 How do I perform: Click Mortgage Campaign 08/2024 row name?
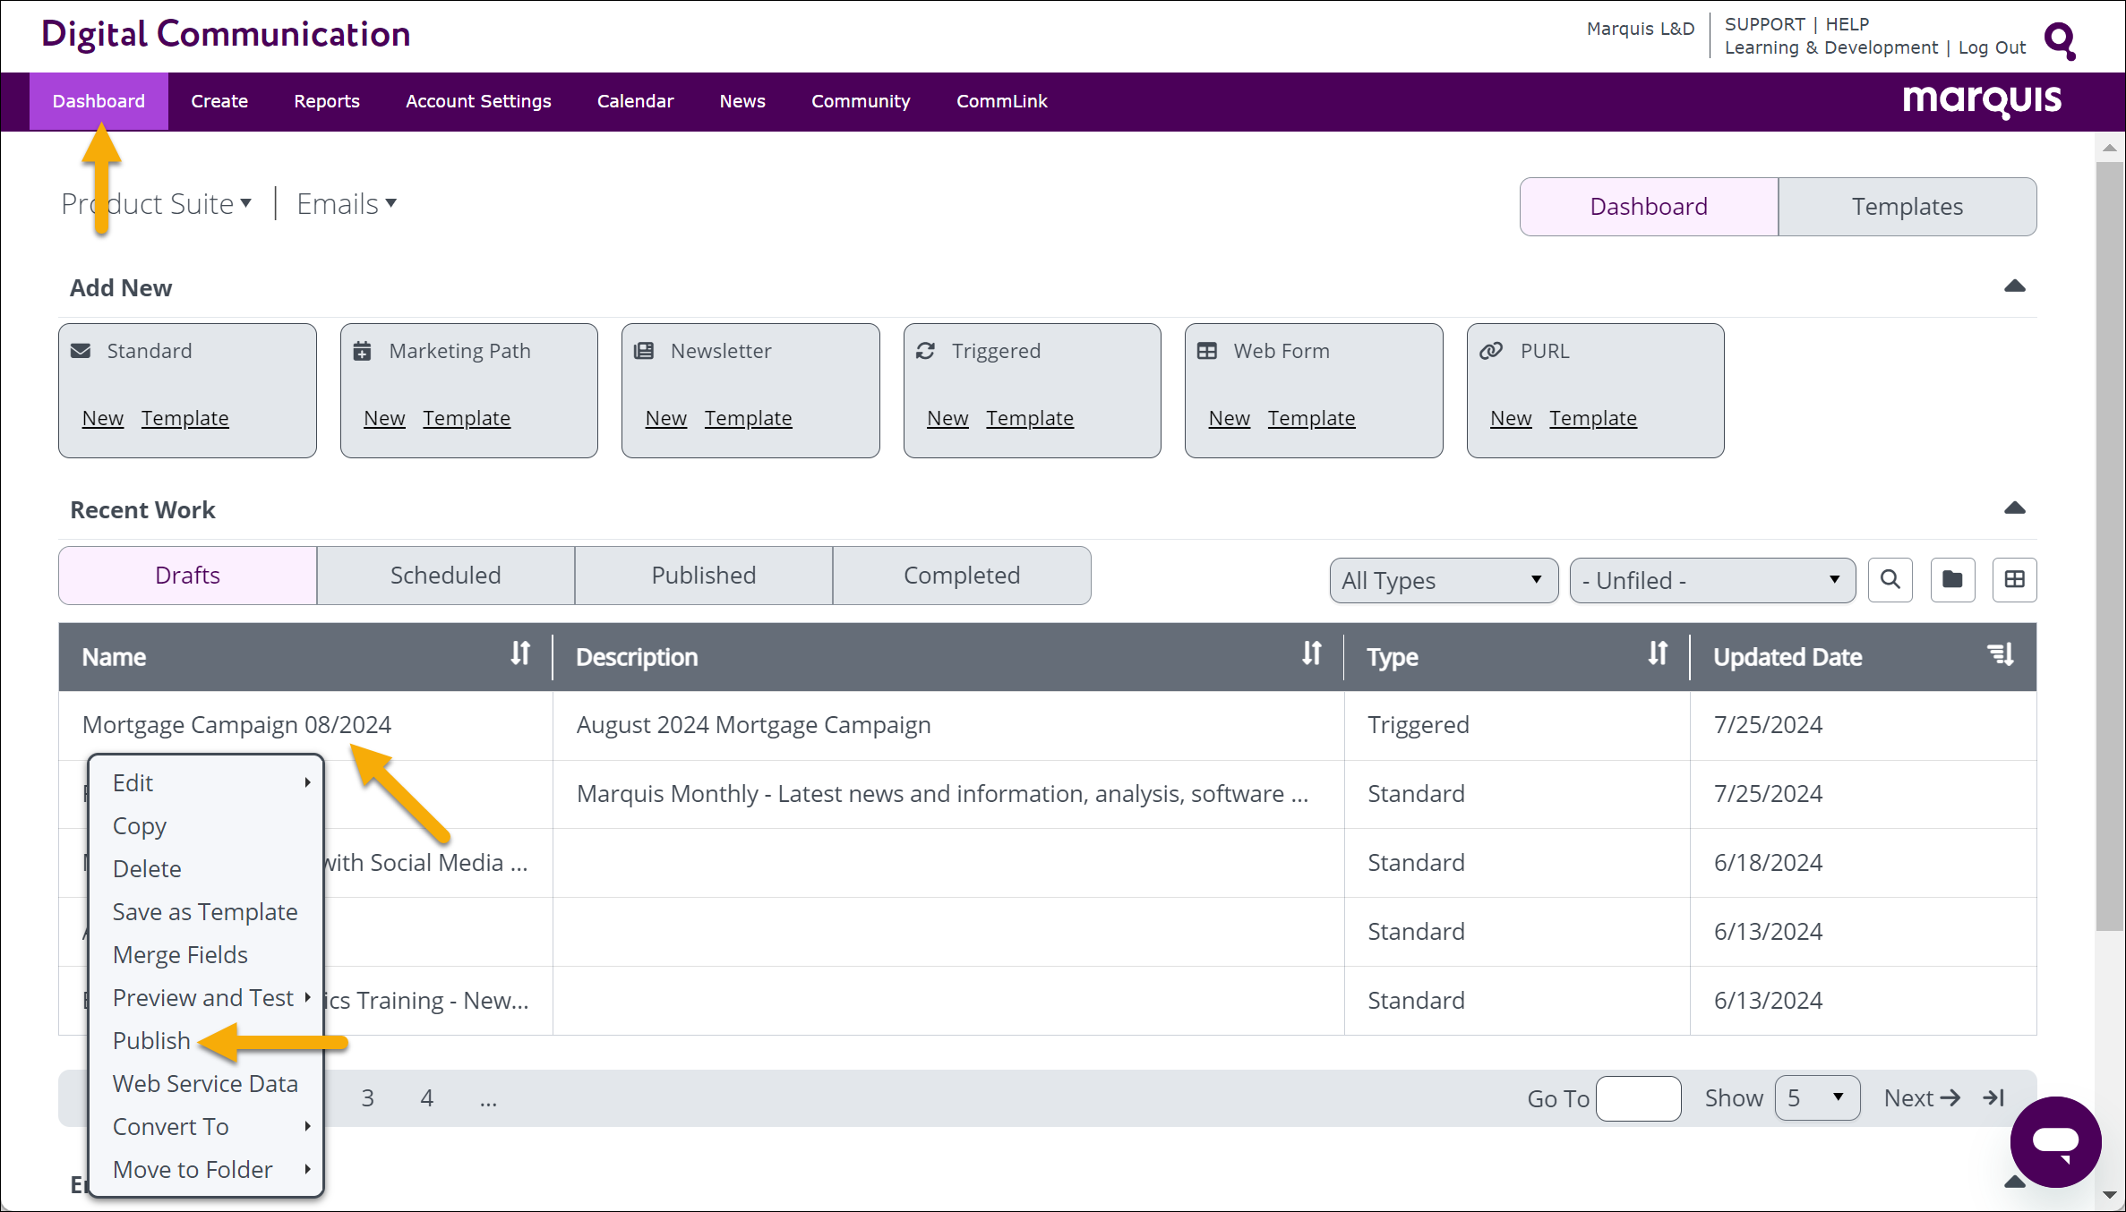[237, 725]
